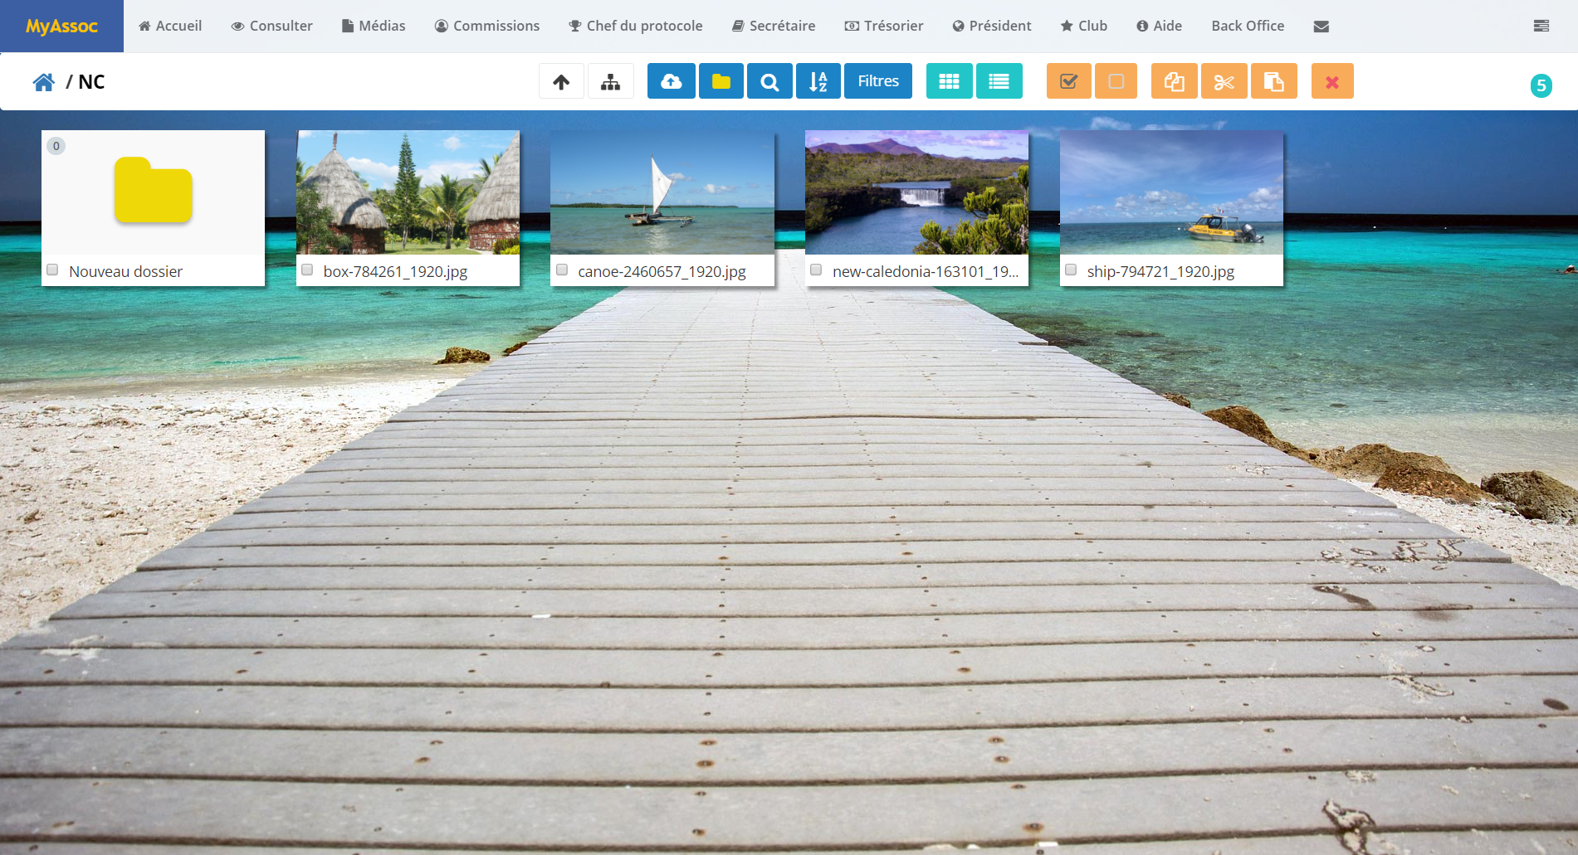Open Président menu
The image size is (1578, 855).
point(992,26)
